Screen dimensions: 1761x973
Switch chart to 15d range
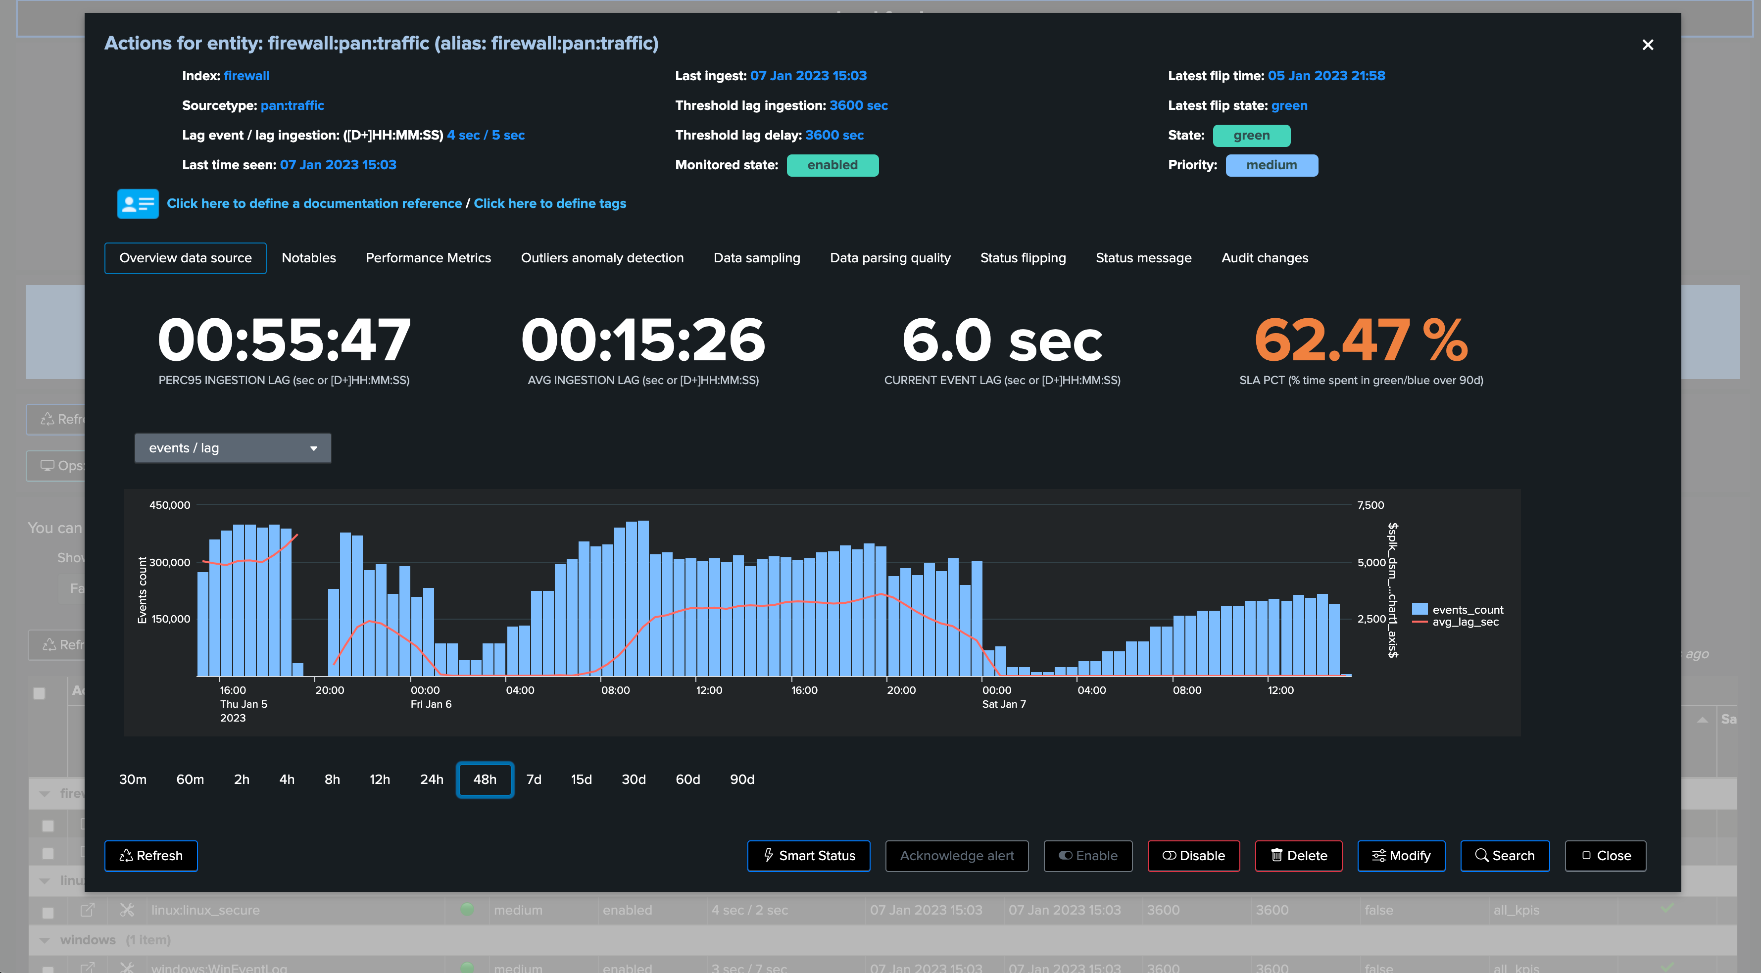point(581,779)
